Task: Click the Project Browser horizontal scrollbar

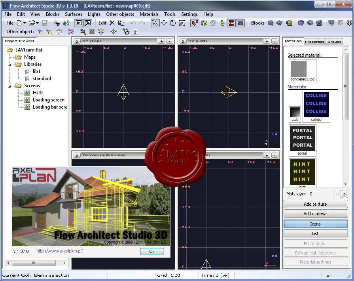Action: coord(36,263)
